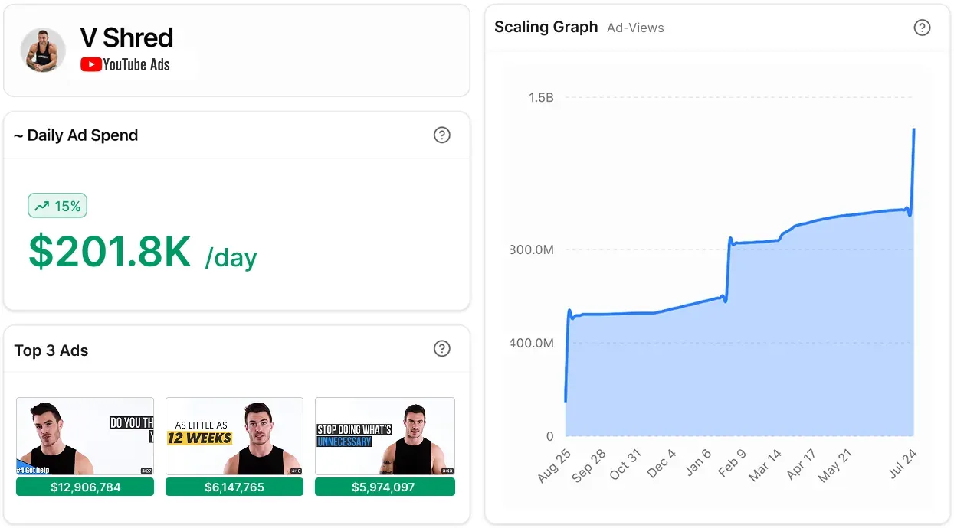Screen dimensions: 954x528
Task: Click the $5,974,097 spend label
Action: click(385, 487)
